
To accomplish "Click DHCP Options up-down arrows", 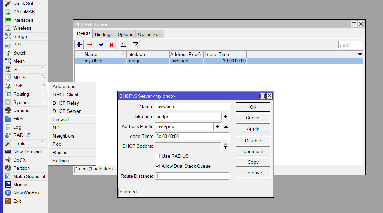I will tap(226, 146).
